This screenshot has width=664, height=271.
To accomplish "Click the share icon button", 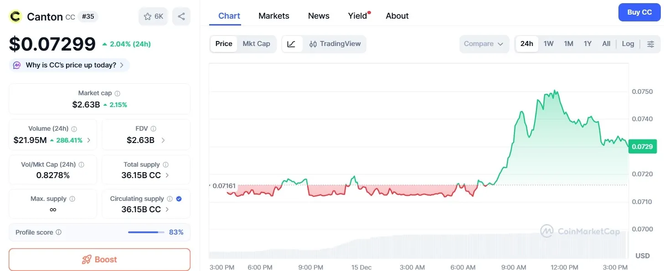I will [x=181, y=16].
